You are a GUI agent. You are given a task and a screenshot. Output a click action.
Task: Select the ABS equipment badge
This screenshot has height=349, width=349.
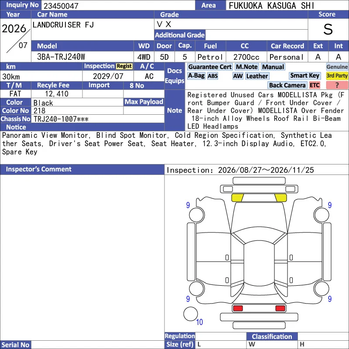coord(212,76)
